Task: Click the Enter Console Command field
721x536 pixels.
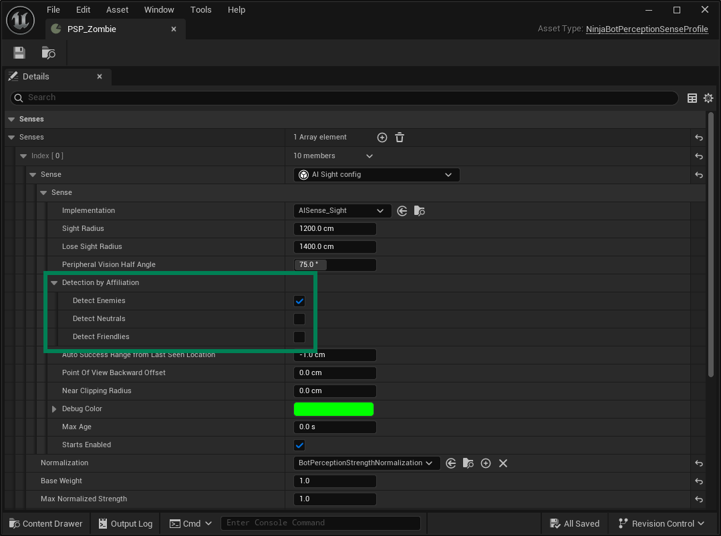Action: pyautogui.click(x=321, y=523)
